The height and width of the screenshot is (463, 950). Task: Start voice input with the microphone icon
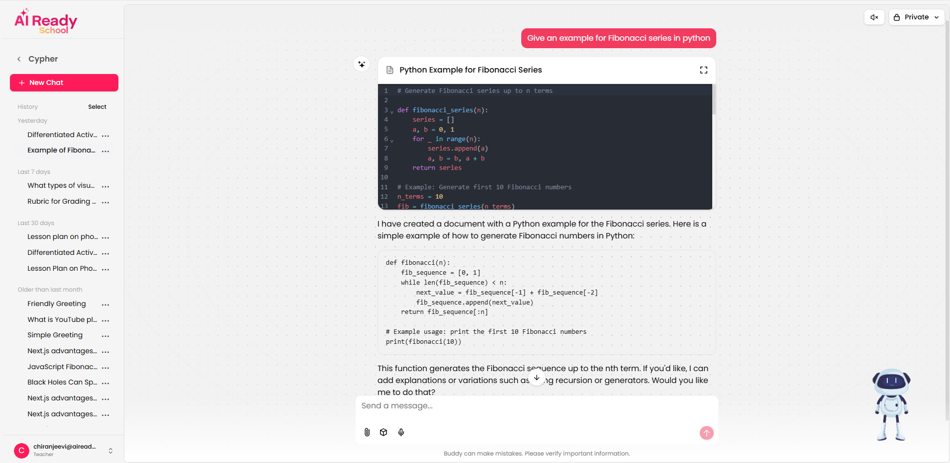tap(401, 432)
